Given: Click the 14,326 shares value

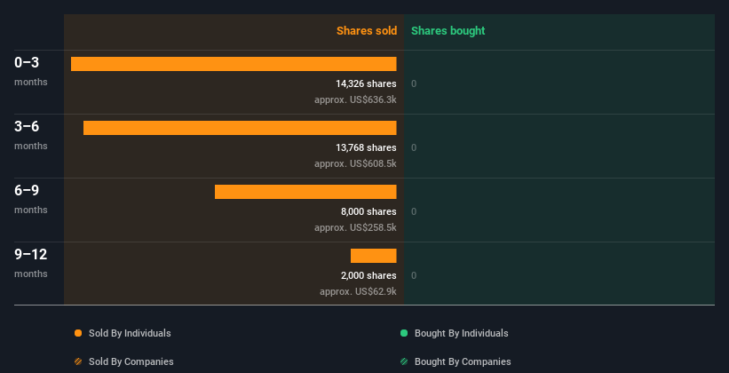Looking at the screenshot, I should [x=366, y=83].
